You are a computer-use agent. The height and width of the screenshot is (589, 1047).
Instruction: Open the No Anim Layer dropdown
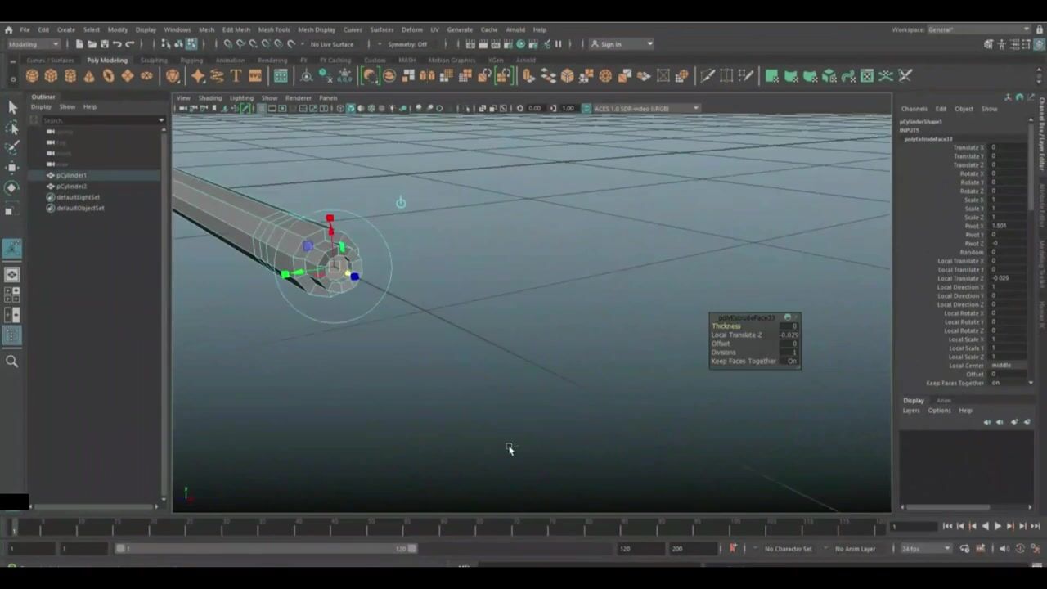[x=856, y=548]
